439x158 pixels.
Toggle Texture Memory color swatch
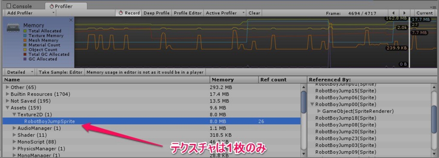(x=25, y=36)
